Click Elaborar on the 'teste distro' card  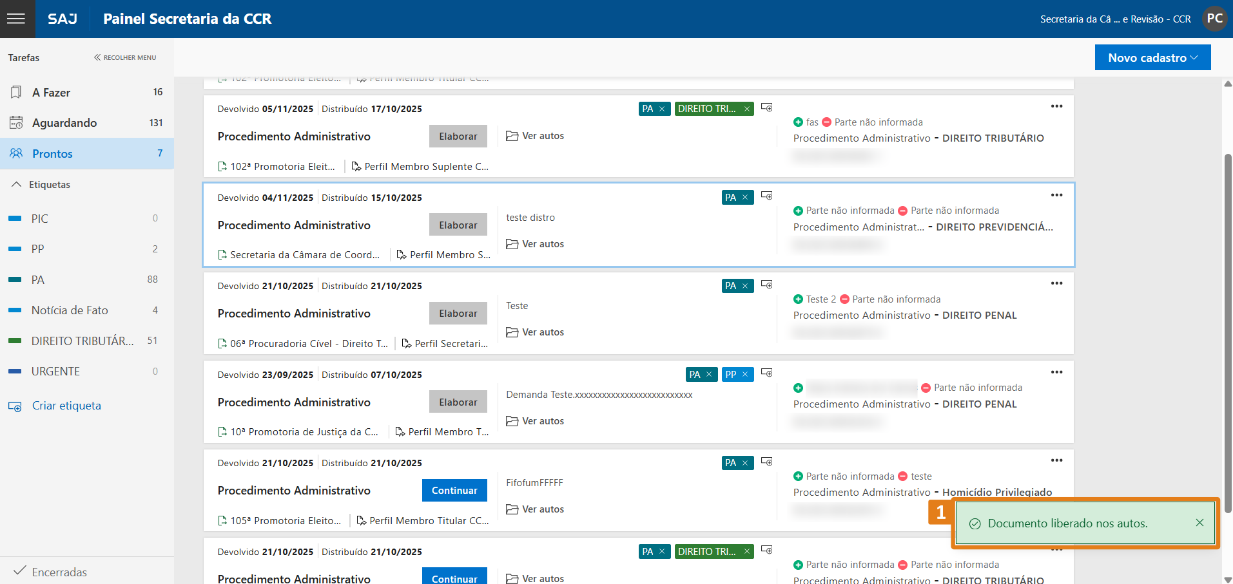click(x=458, y=225)
